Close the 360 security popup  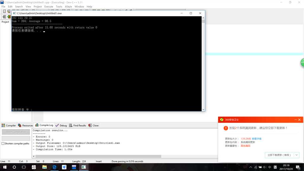click(x=299, y=120)
